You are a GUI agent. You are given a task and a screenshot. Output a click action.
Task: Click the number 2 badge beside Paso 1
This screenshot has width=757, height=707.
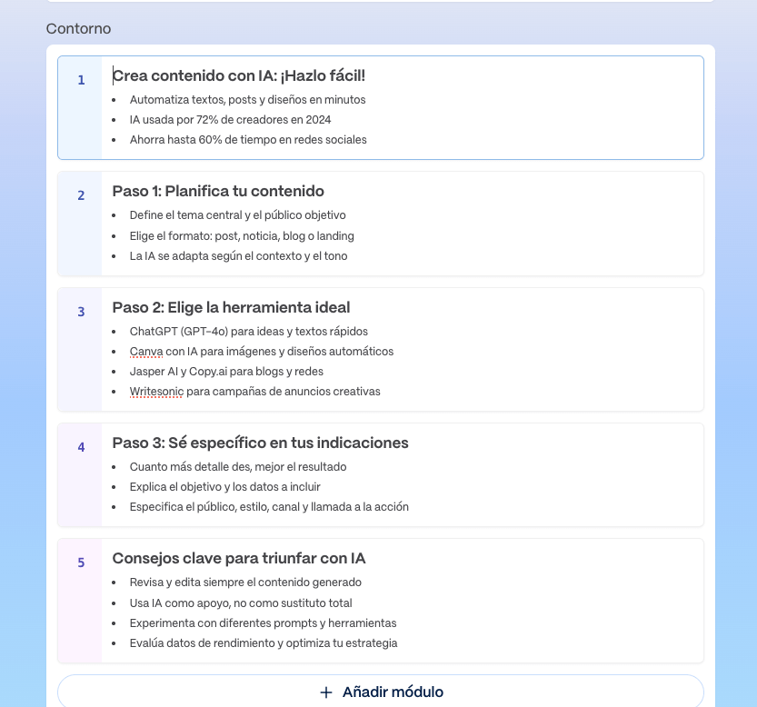(81, 195)
